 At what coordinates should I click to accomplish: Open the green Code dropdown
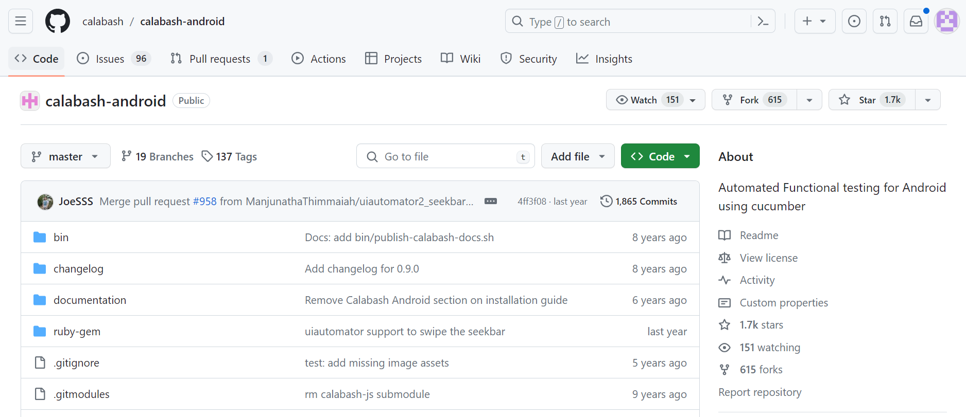[660, 156]
